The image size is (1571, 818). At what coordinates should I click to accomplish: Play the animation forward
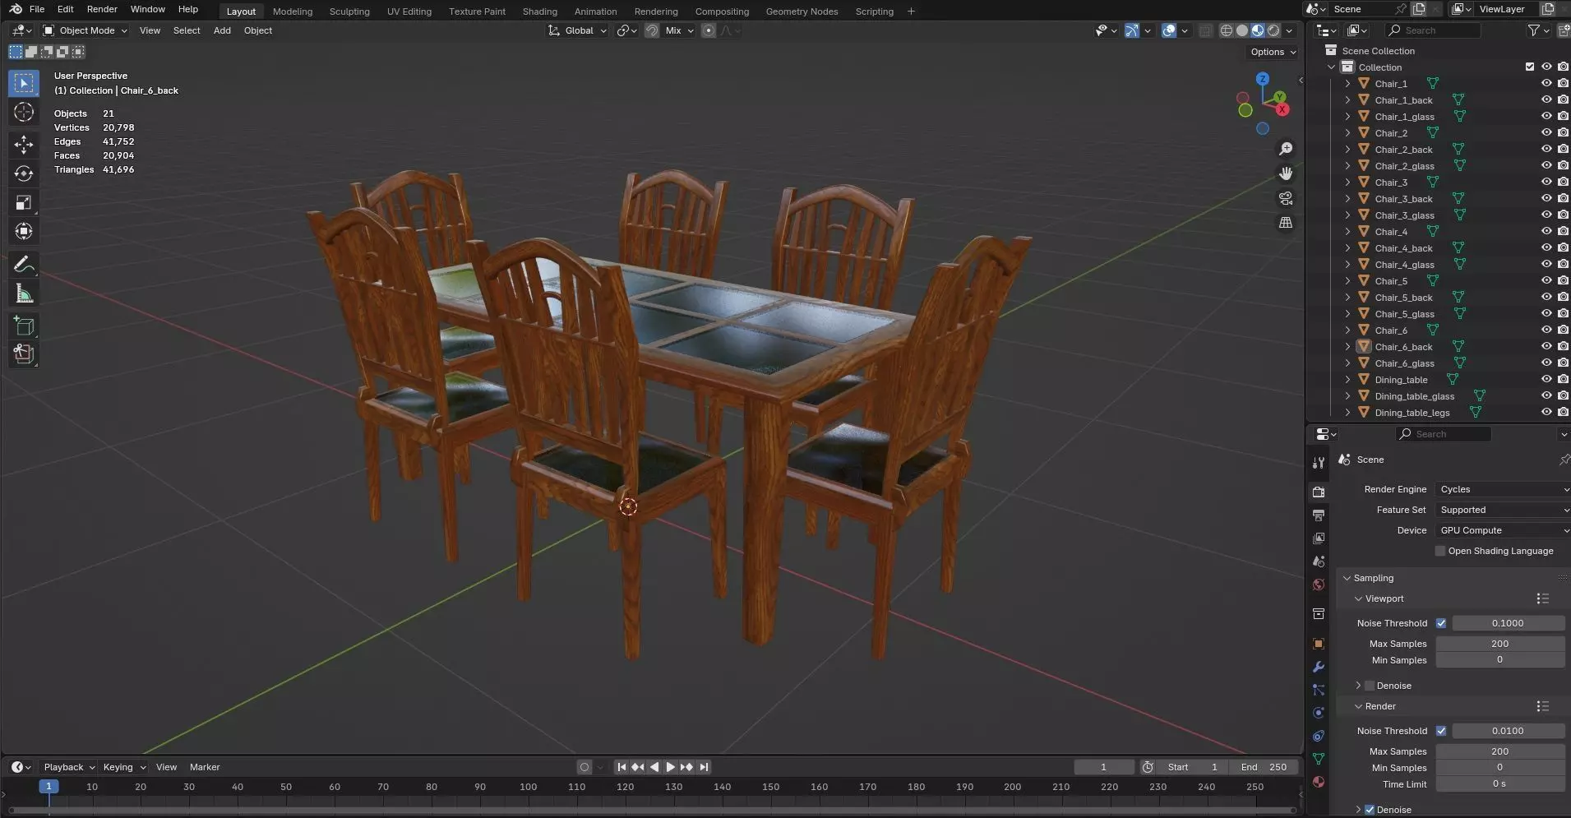670,767
